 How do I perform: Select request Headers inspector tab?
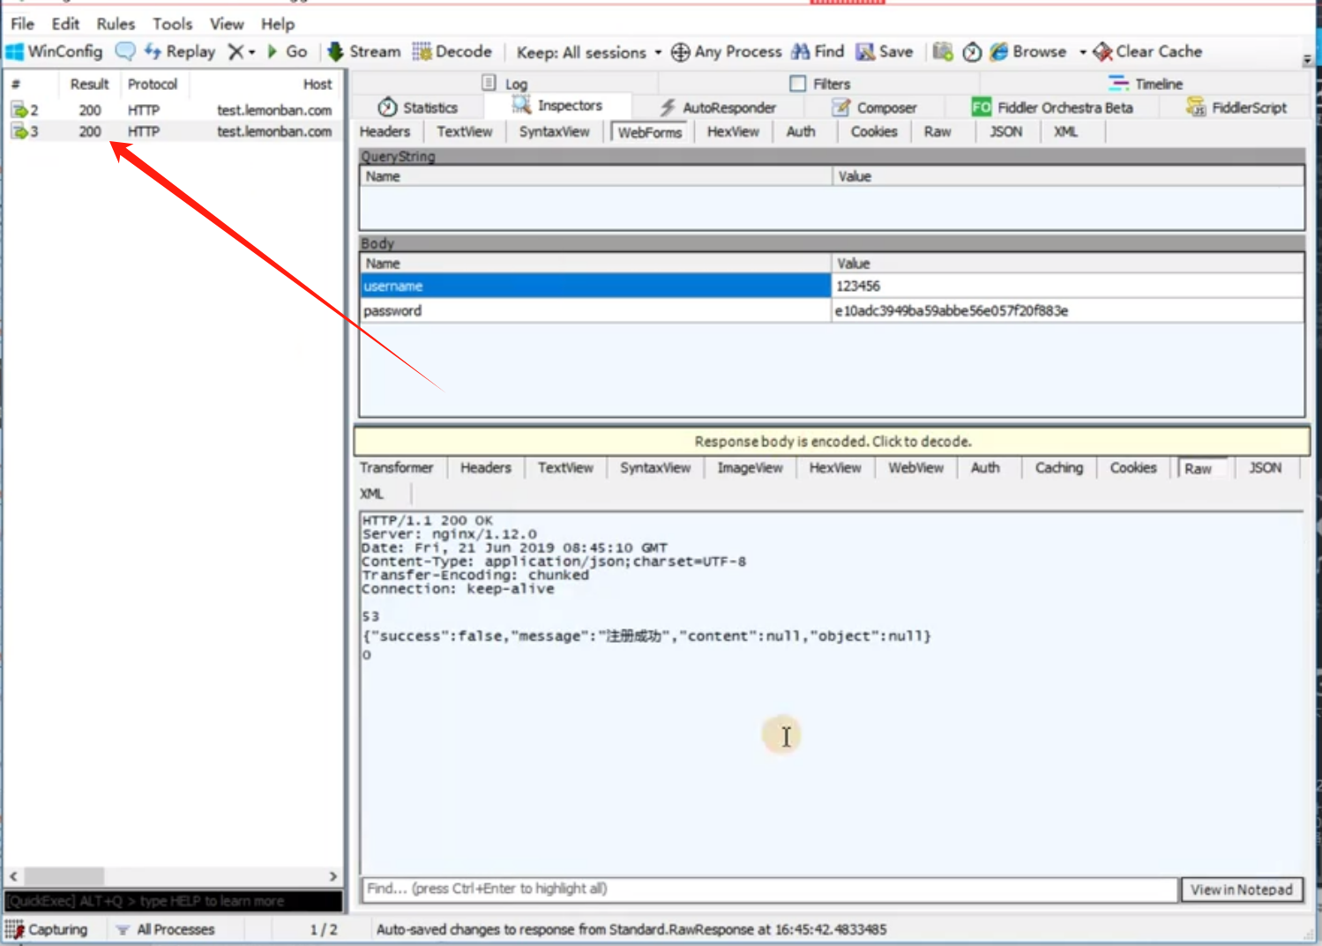(x=385, y=131)
